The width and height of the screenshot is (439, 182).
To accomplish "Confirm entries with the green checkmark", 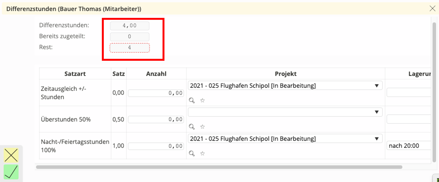I will (x=11, y=172).
